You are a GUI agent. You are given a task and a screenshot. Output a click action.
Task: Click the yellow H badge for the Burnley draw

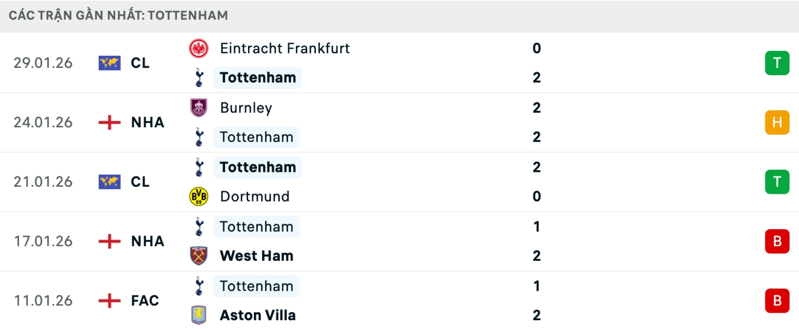(777, 122)
